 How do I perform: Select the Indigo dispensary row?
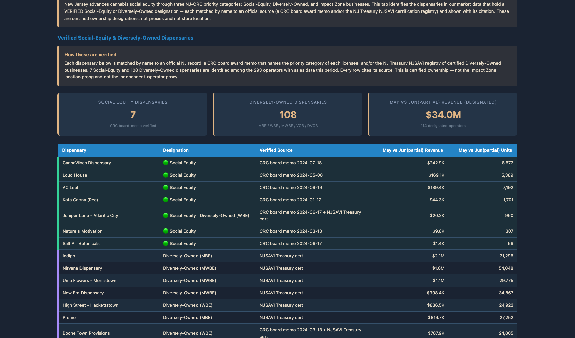[x=287, y=256]
